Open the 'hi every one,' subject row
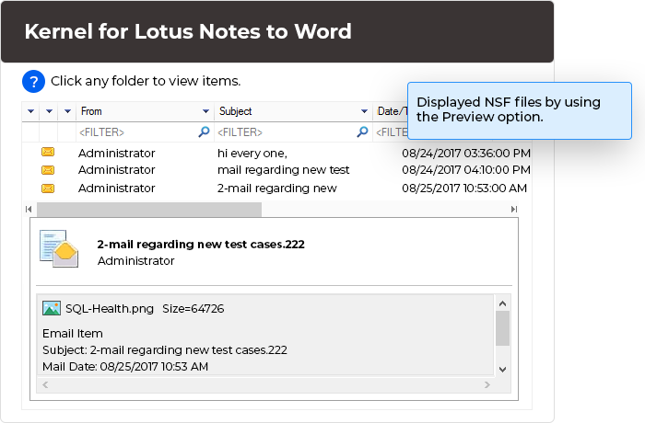The width and height of the screenshot is (645, 423). click(252, 154)
